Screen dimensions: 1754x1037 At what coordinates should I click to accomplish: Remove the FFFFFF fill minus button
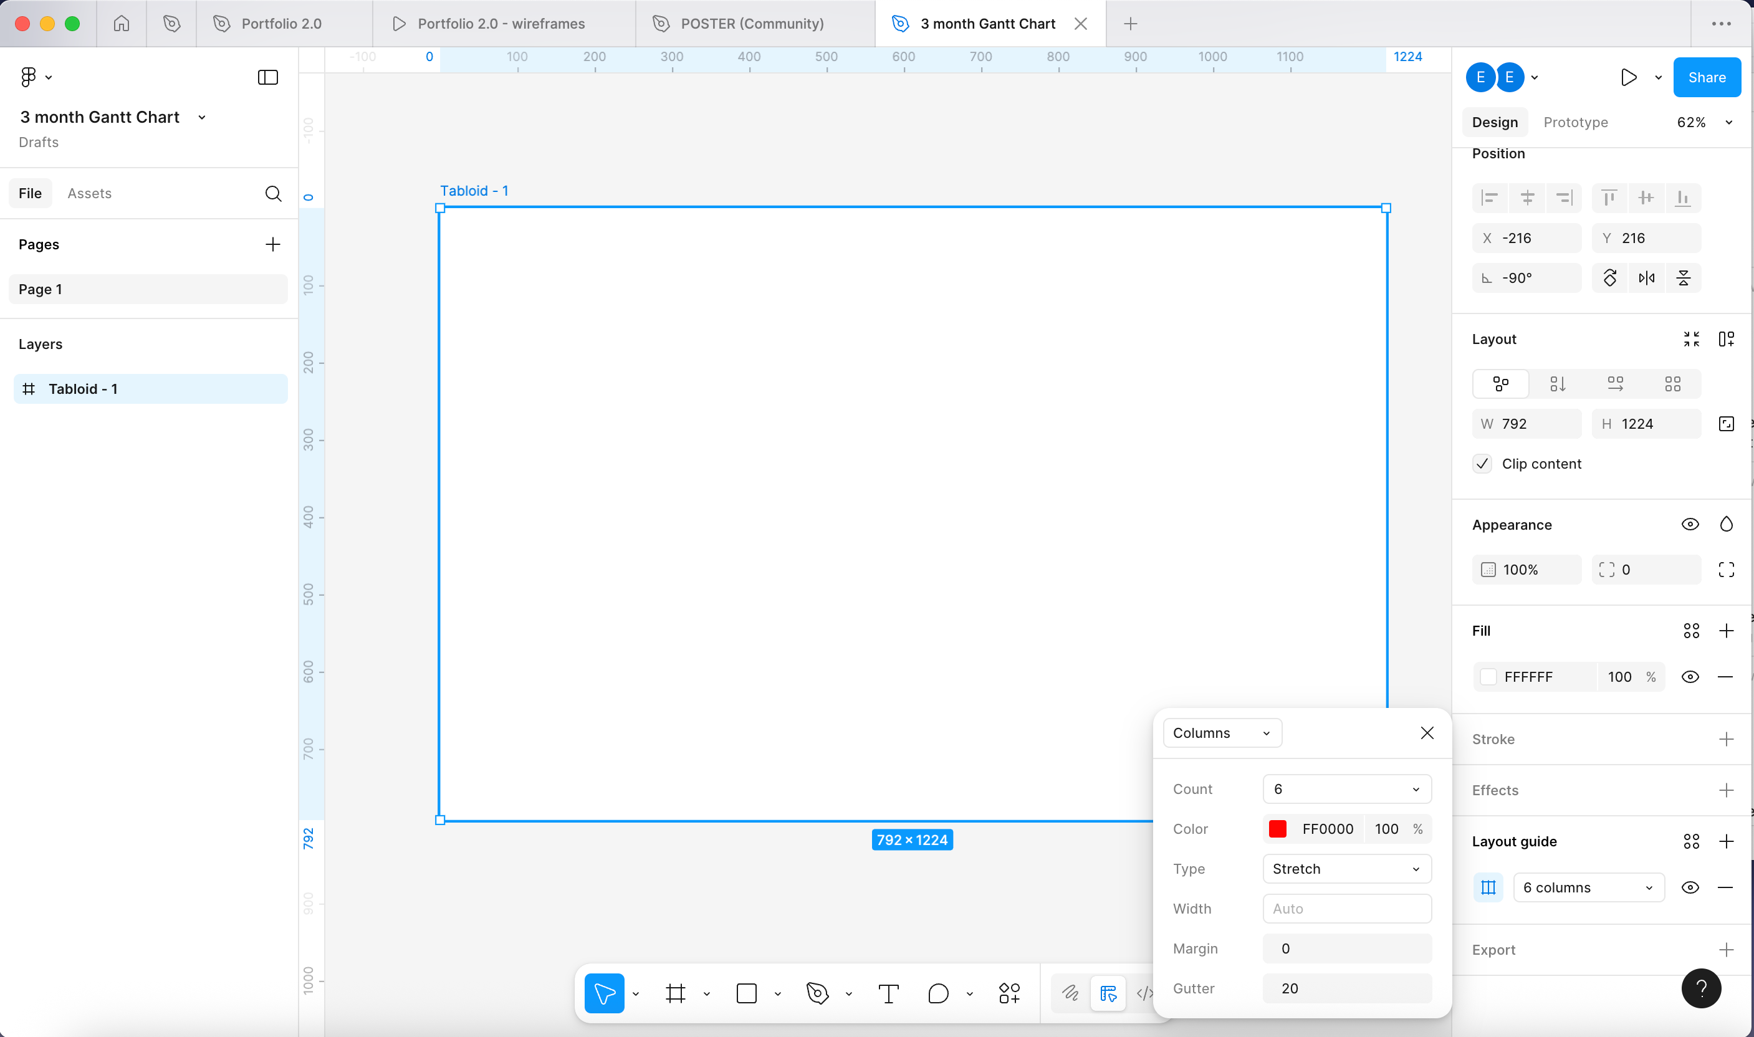pos(1725,676)
